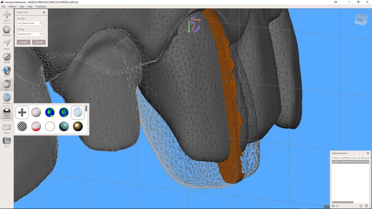This screenshot has height=209, width=372.
Task: Cancel the plane cut
Action: pyautogui.click(x=39, y=42)
